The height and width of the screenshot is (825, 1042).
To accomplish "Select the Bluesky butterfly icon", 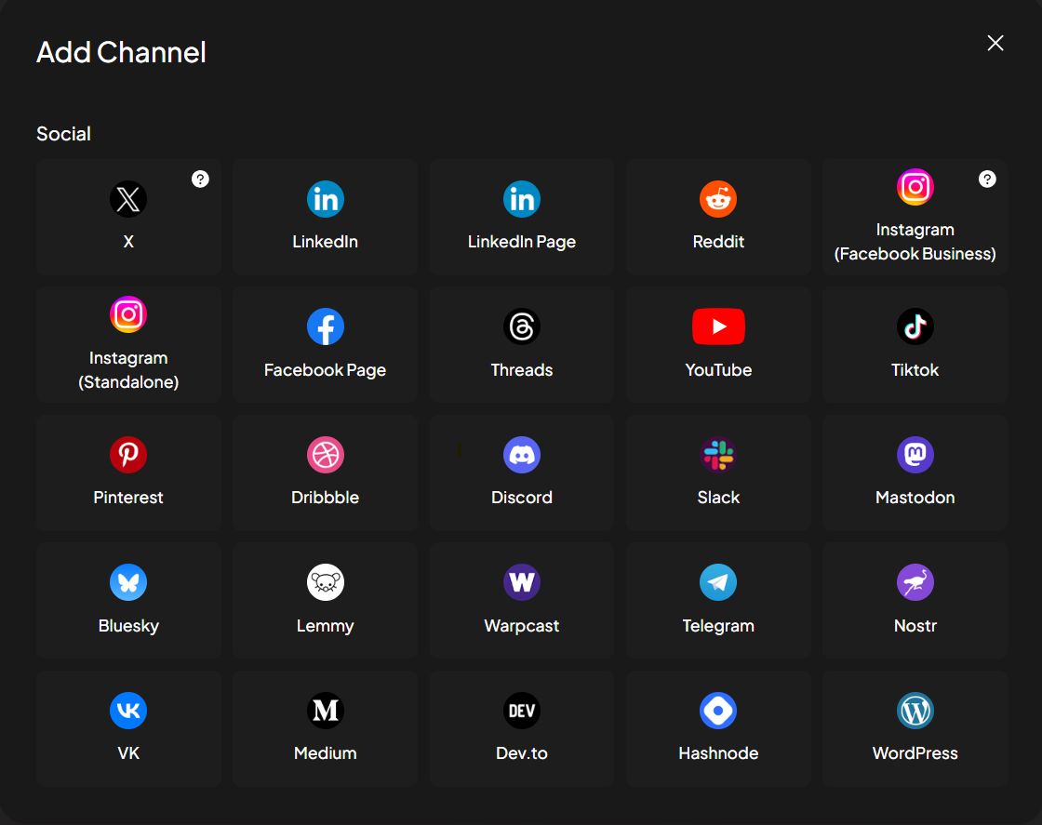I will (x=128, y=582).
